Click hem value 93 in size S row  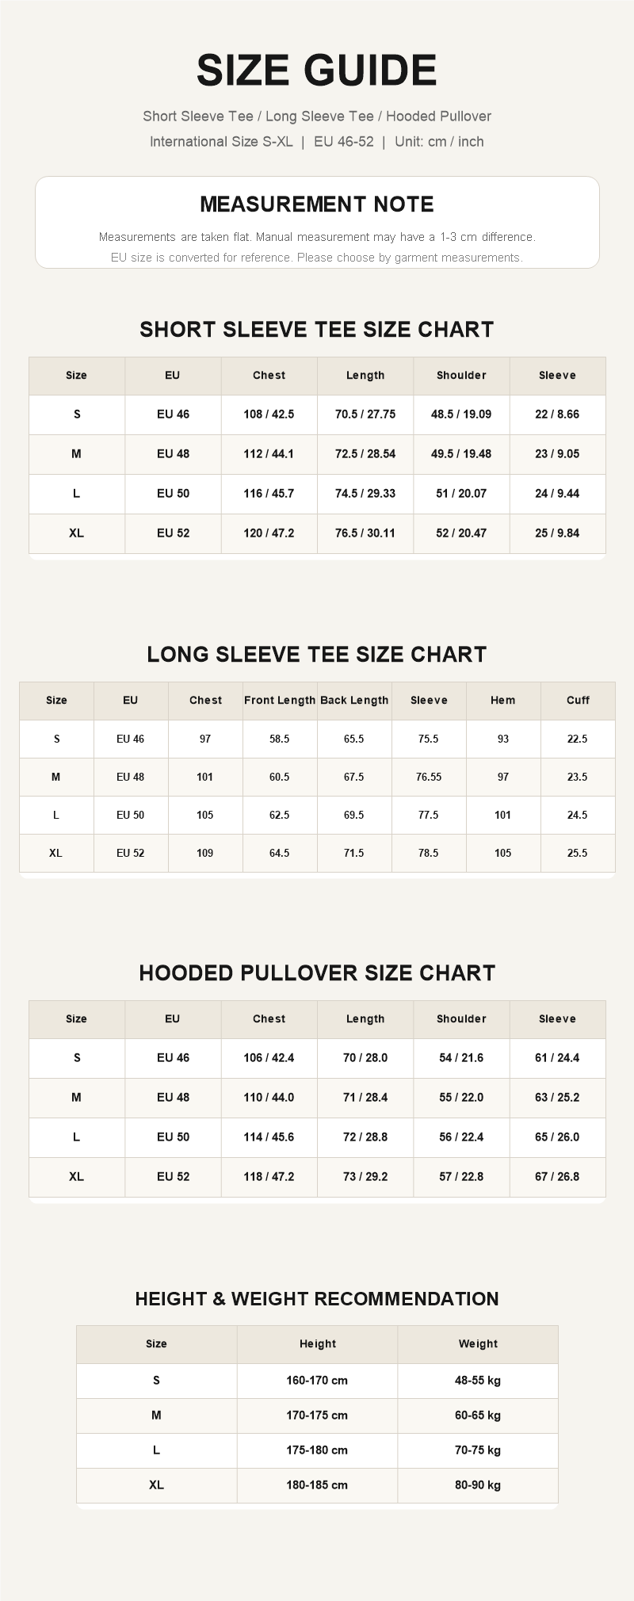click(503, 739)
